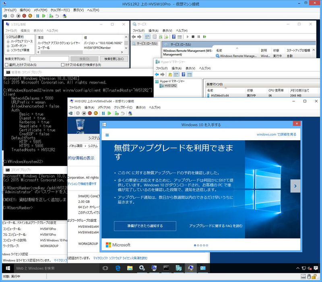Open アップグレードに関する FAQ を読む link
The width and height of the screenshot is (322, 282).
(x=216, y=226)
